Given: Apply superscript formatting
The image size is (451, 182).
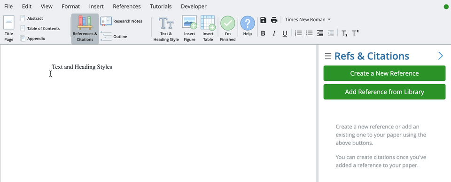Looking at the screenshot, I should tap(355, 33).
